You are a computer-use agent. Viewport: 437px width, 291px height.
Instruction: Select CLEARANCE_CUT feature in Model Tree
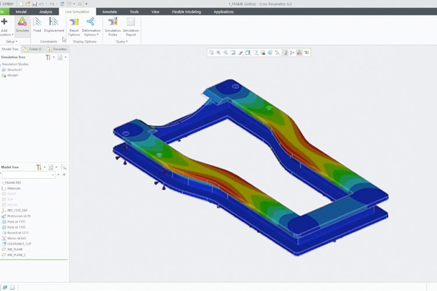(20, 244)
